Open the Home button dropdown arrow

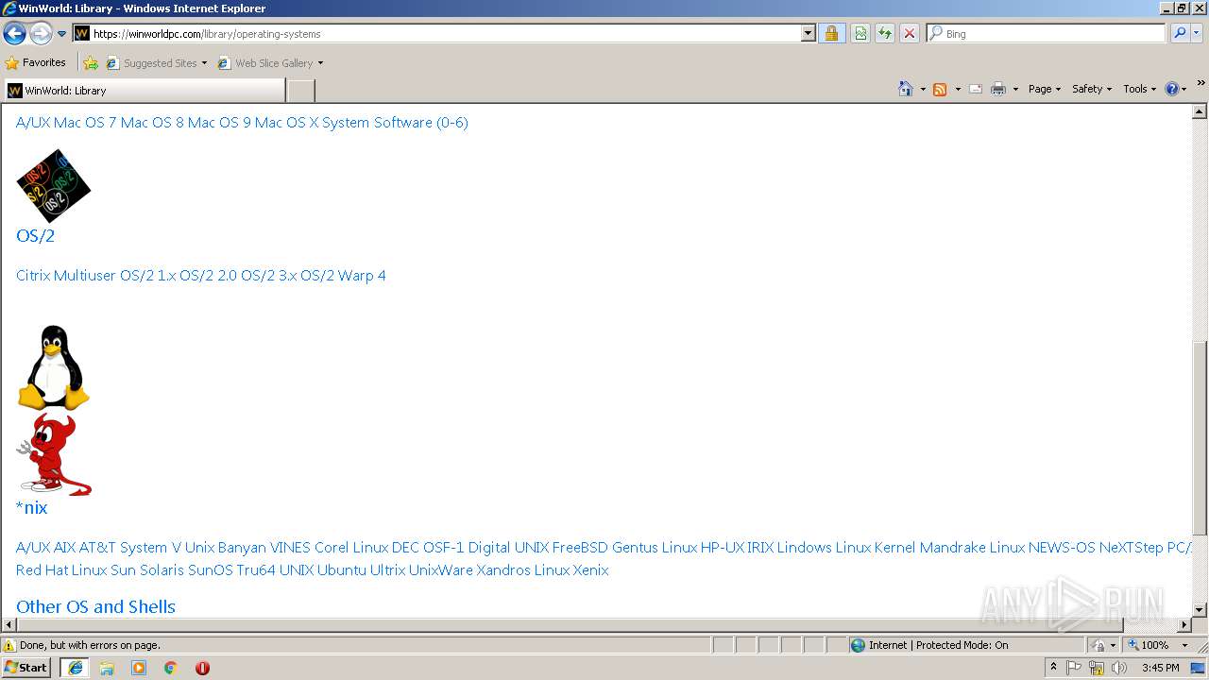pos(923,89)
